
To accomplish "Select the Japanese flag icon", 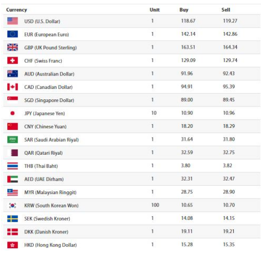I will click(x=12, y=113).
